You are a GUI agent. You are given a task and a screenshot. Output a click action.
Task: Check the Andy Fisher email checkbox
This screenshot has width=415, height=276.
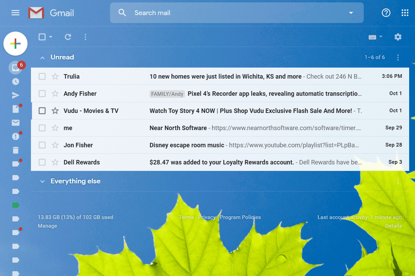click(42, 94)
